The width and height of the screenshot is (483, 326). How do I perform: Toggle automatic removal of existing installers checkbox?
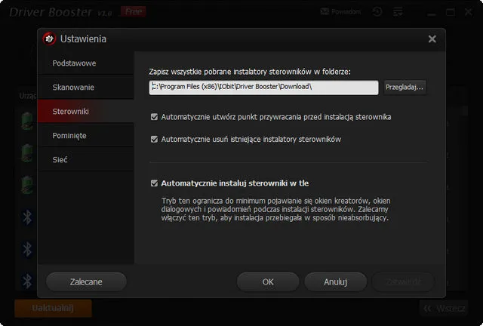(x=154, y=140)
